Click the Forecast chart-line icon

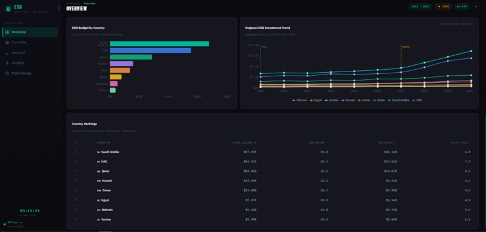pos(7,53)
